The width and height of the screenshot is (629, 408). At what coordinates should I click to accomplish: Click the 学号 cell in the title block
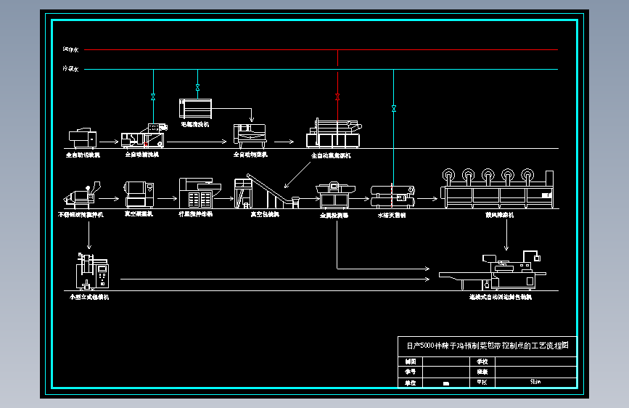tap(411, 372)
